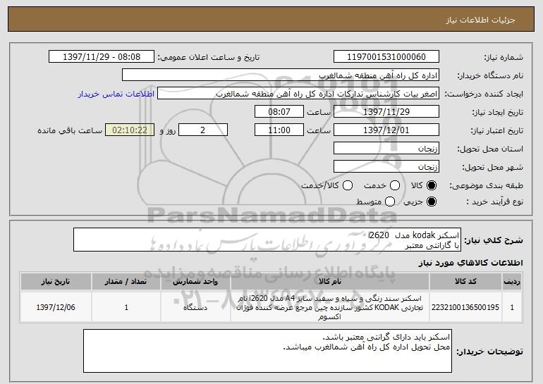Click the validity date field 1397/12/01
This screenshot has width=543, height=384.
click(386, 130)
